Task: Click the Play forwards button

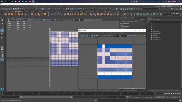Action: [x=173, y=93]
